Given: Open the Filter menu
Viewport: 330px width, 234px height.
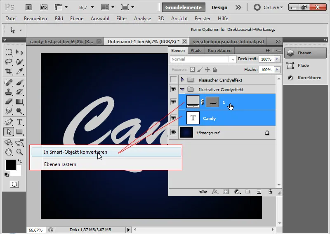Looking at the screenshot, I should point(122,19).
